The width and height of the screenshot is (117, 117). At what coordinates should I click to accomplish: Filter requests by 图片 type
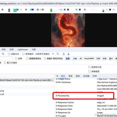point(111,58)
